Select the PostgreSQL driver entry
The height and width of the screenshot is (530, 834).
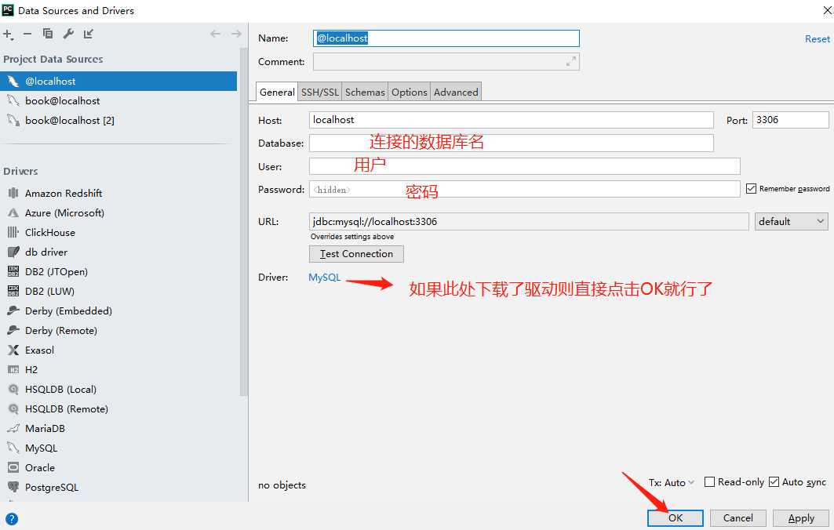[x=52, y=487]
